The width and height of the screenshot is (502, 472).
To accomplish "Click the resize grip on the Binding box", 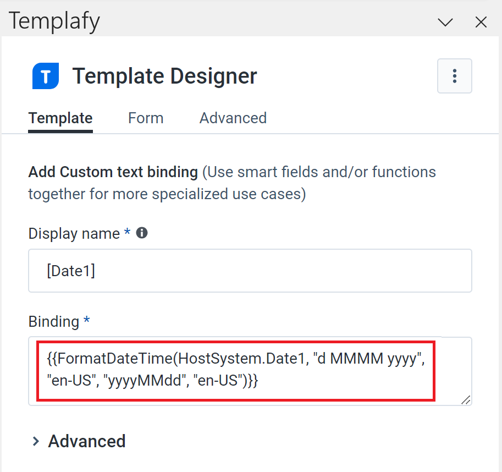I will point(466,399).
